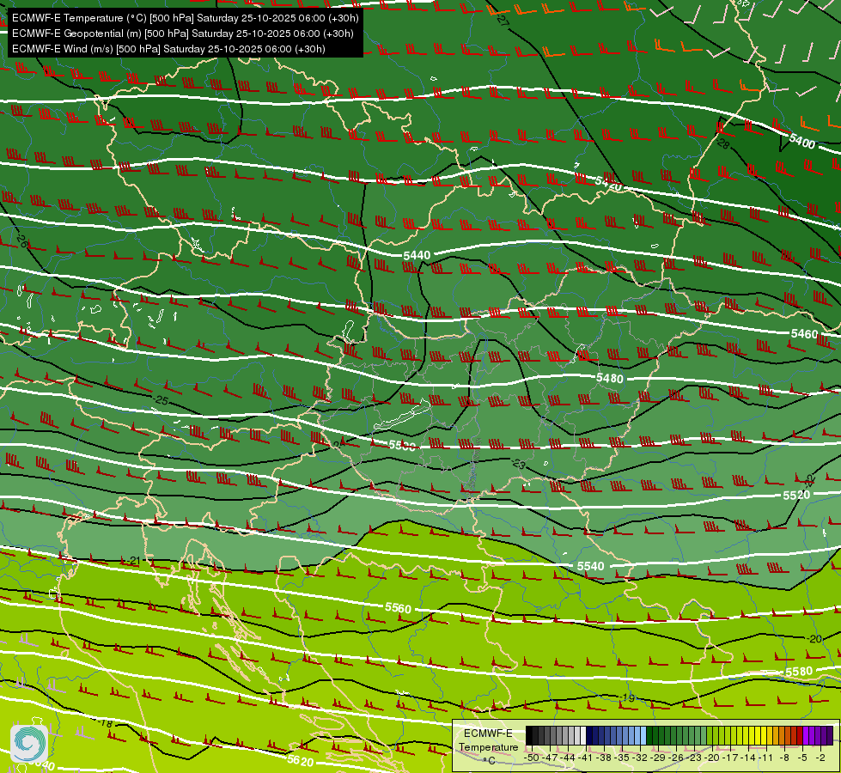Click the dark purple swatch at the legend's end

click(831, 735)
